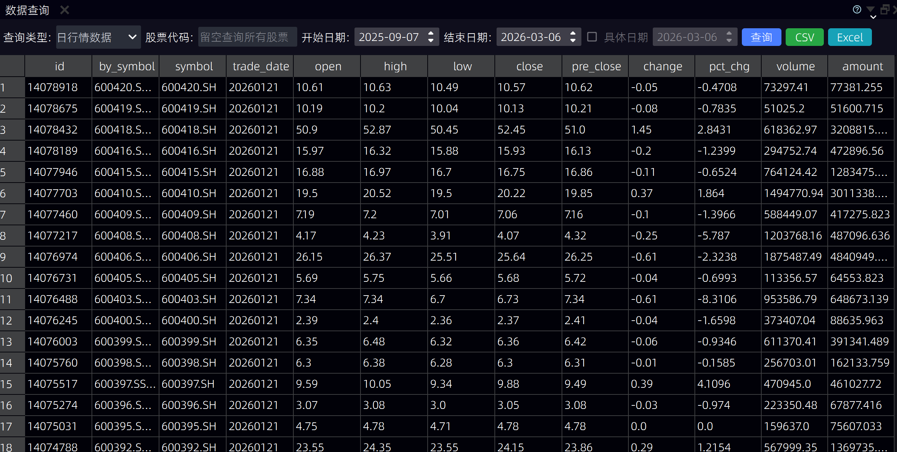Click the 股票代码 input field

[247, 37]
